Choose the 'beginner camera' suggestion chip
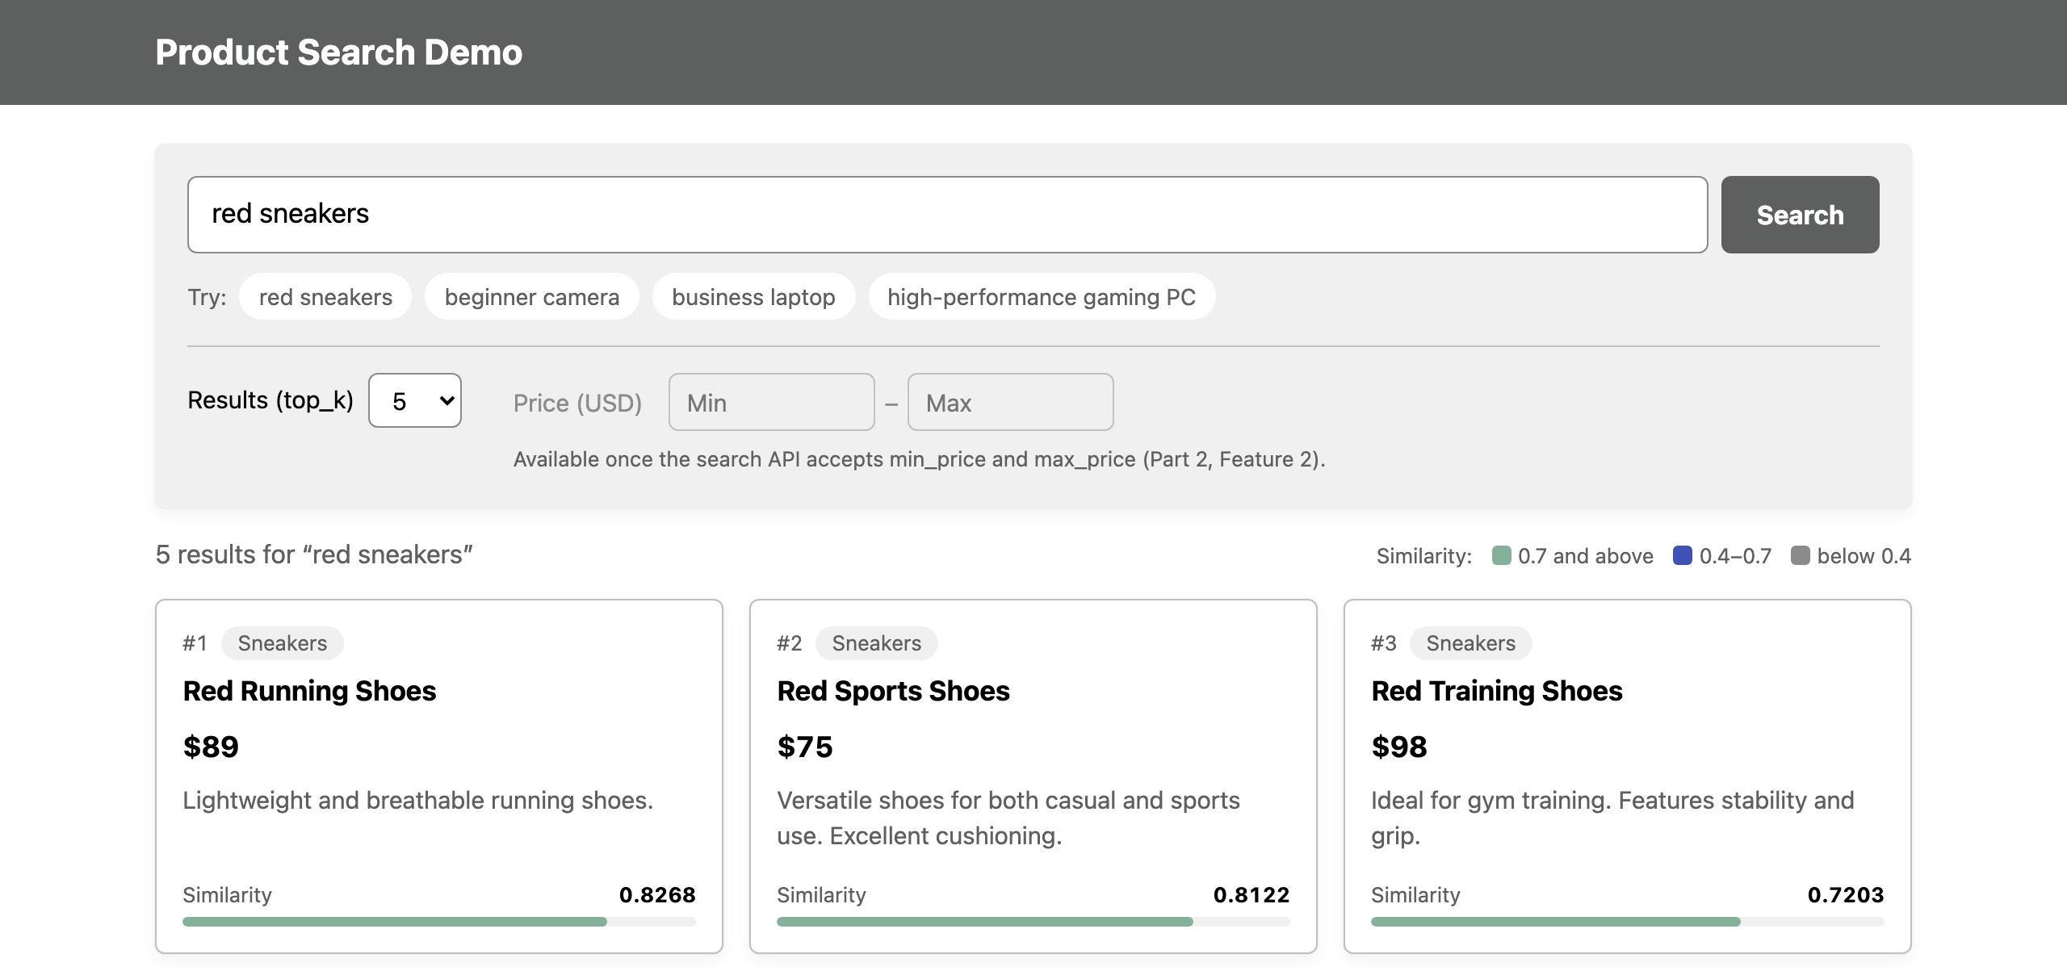The image size is (2067, 975). click(x=532, y=297)
